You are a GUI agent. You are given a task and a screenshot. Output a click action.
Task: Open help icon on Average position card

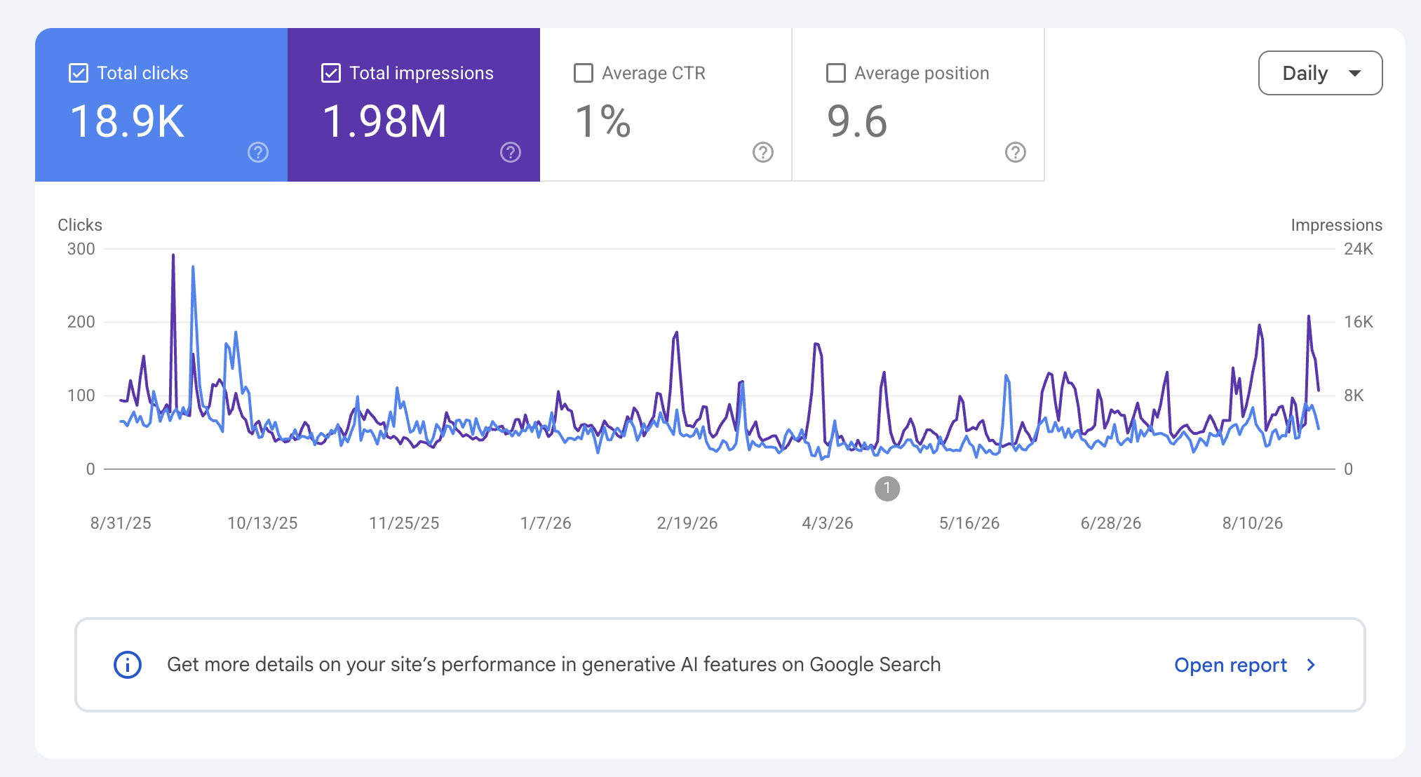1016,152
